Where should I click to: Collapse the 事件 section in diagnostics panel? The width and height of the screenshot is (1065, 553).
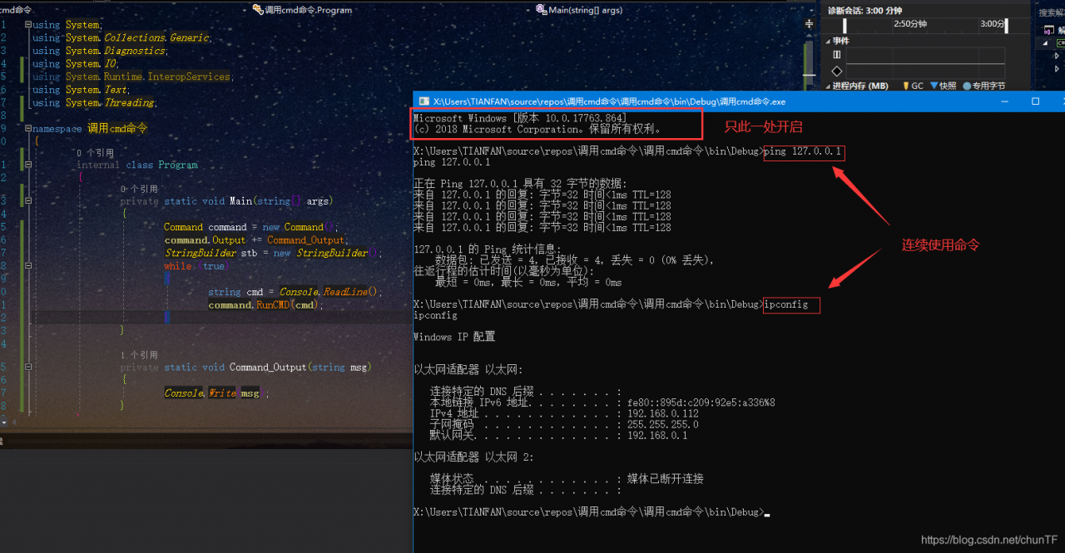click(x=828, y=41)
